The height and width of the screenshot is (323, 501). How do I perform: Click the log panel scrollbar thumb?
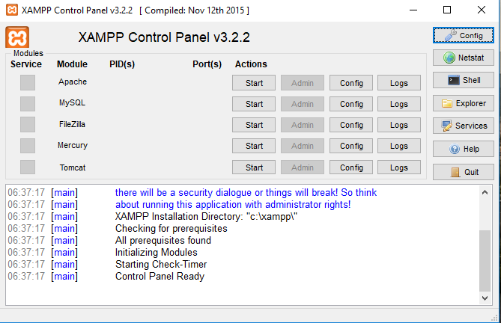485,260
